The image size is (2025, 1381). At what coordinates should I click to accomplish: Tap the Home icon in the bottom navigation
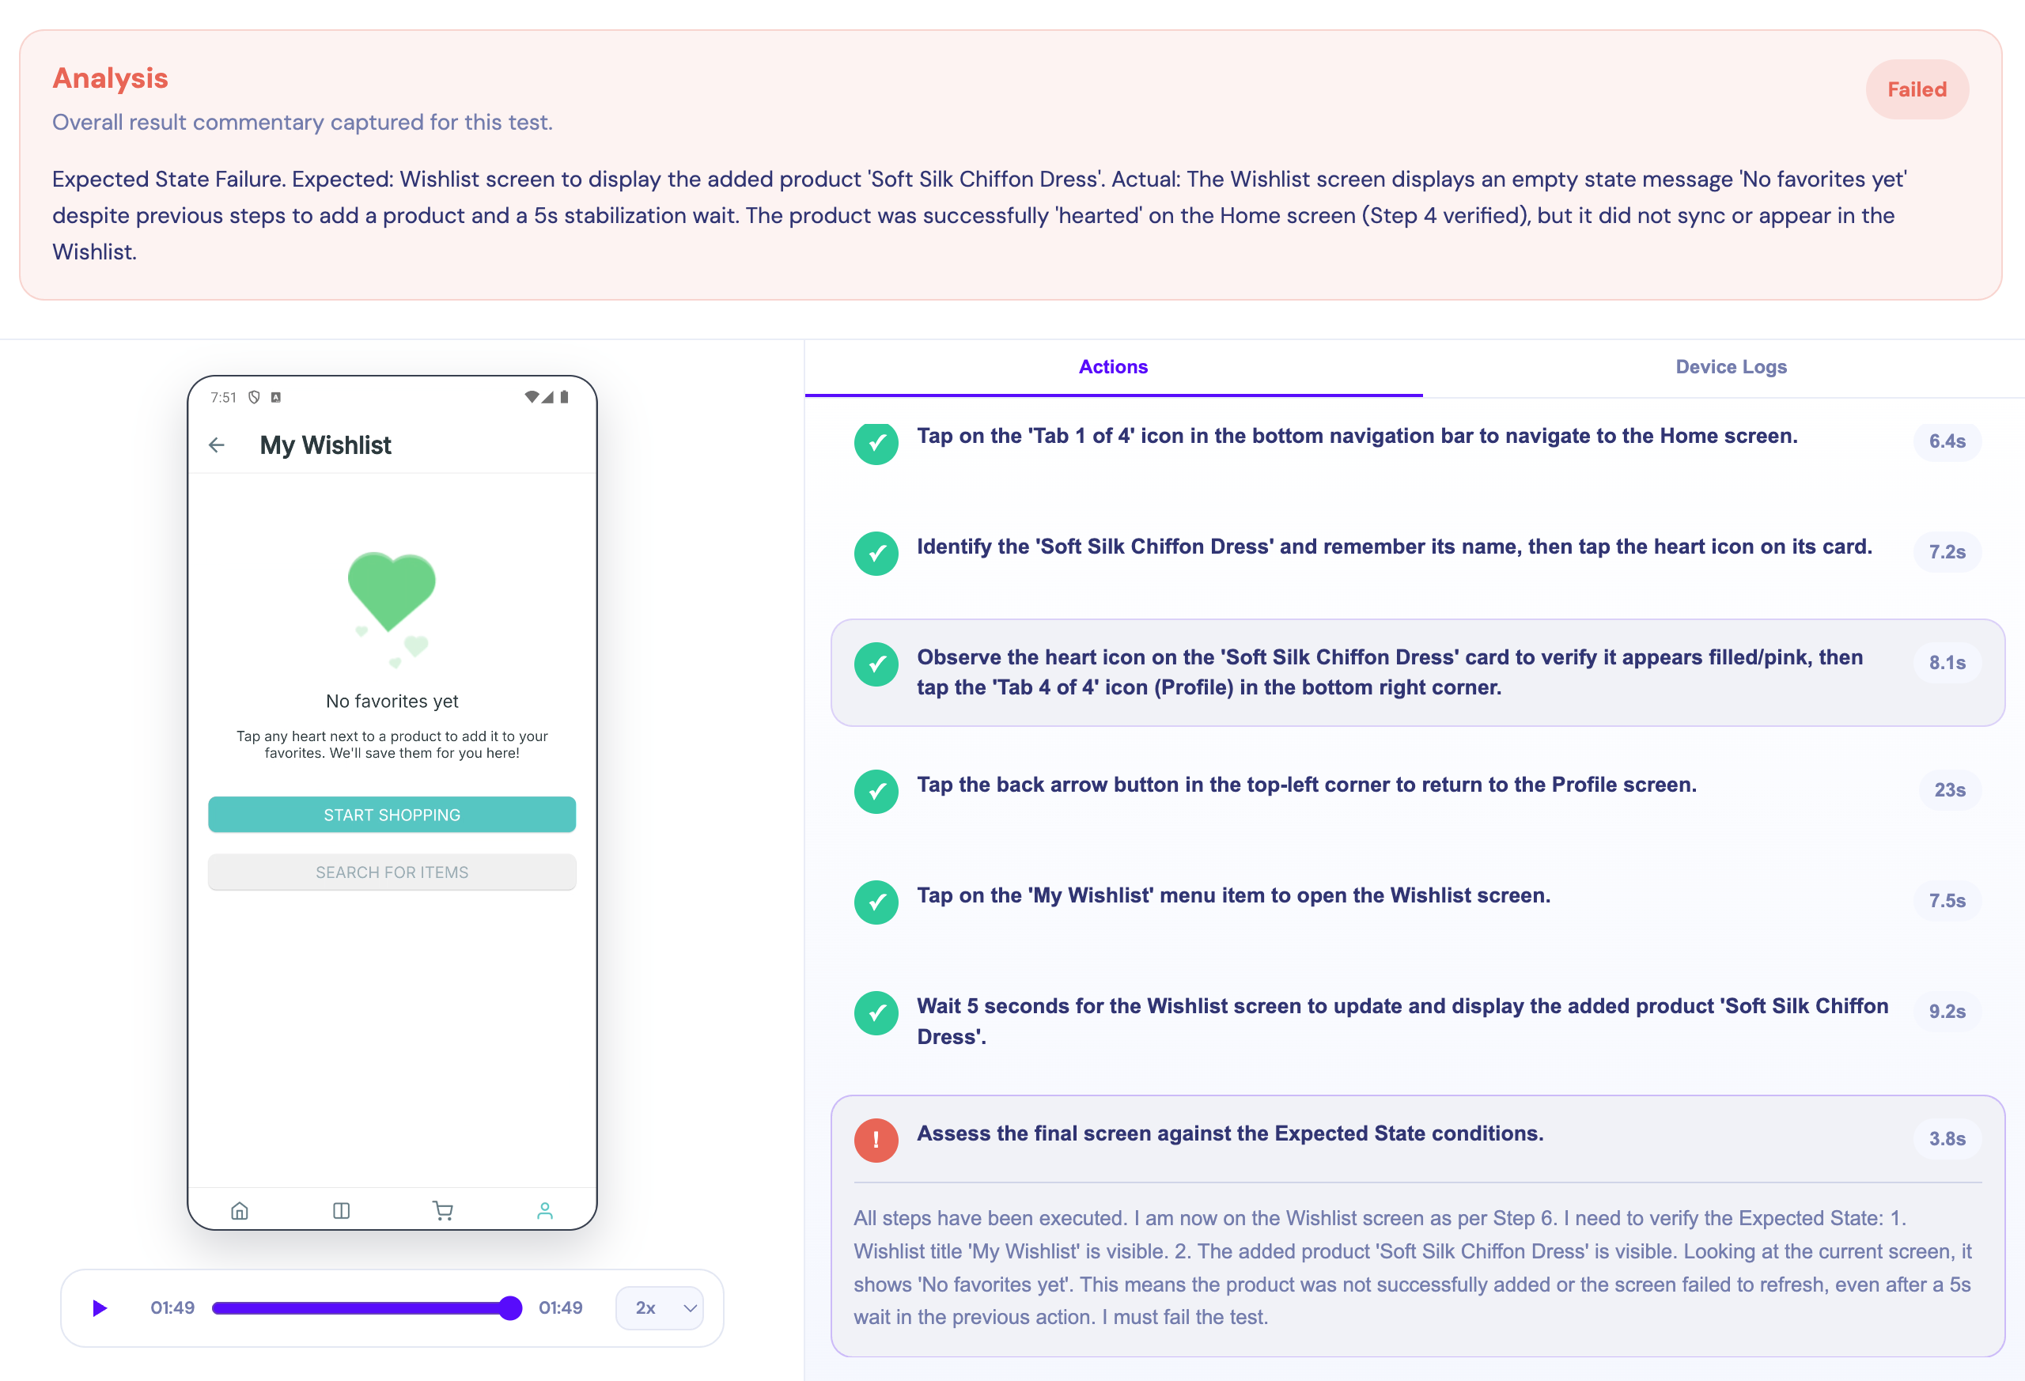(240, 1210)
